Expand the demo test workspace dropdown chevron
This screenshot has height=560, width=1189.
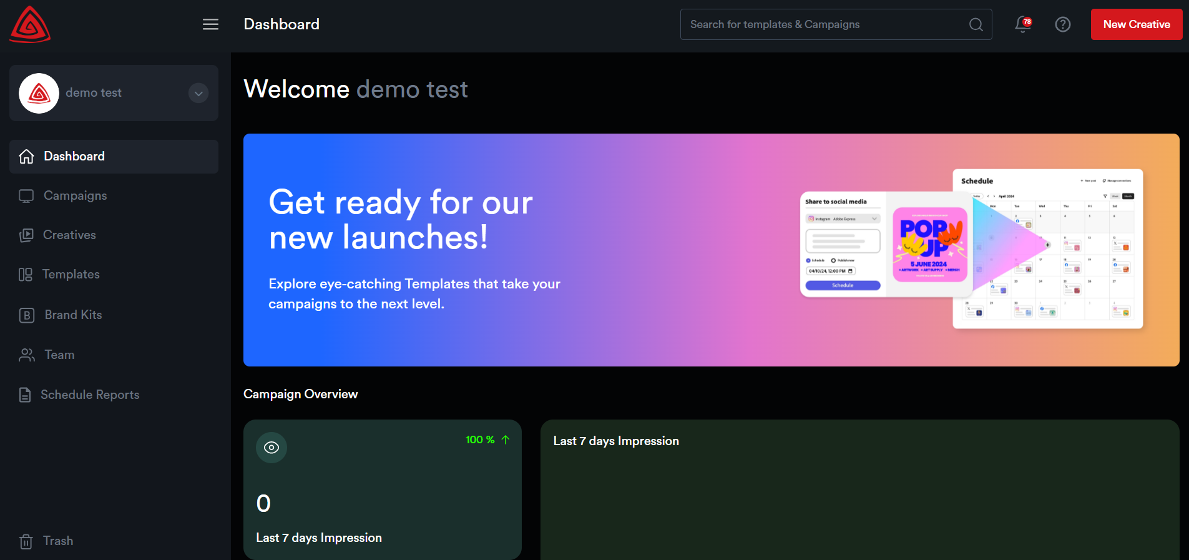(198, 93)
